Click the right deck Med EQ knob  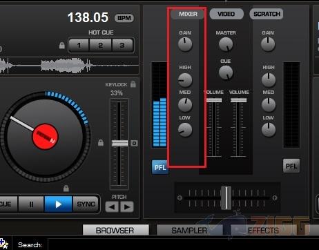point(269,105)
